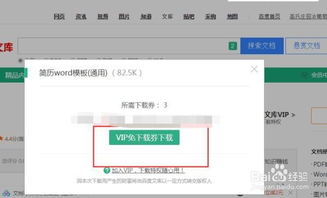The image size is (327, 198).
Task: Click the 悬赏文档 button
Action: 306,45
